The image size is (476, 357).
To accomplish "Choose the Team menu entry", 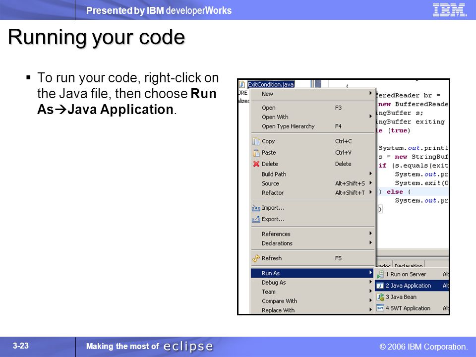I will click(x=313, y=292).
